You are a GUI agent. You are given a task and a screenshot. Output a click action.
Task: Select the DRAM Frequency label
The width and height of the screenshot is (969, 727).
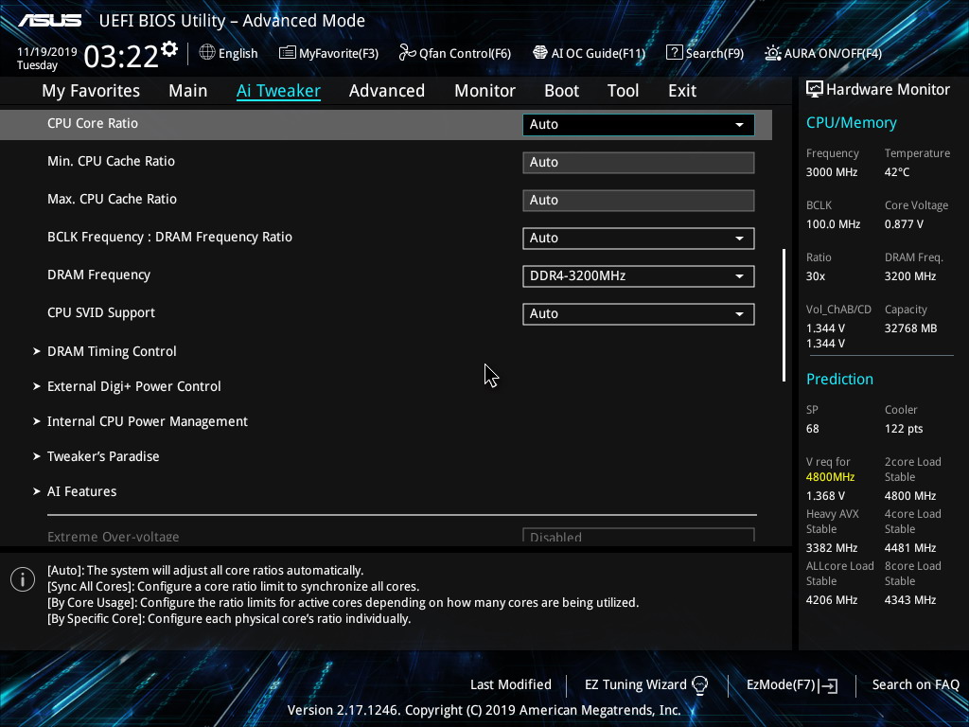98,275
